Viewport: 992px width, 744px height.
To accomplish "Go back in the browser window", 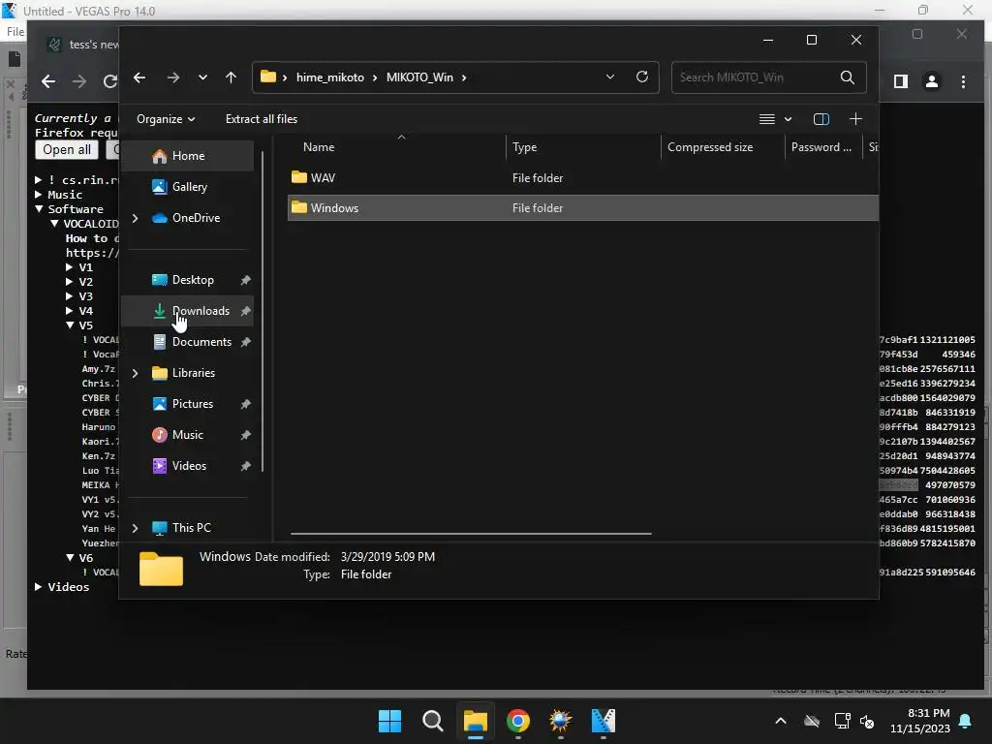I will pos(48,81).
